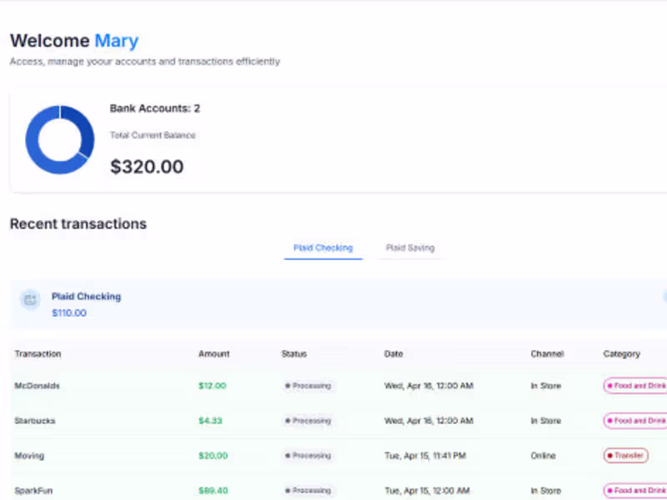This screenshot has width=667, height=500.
Task: Switch to the Plaid Checking tab
Action: tap(323, 247)
